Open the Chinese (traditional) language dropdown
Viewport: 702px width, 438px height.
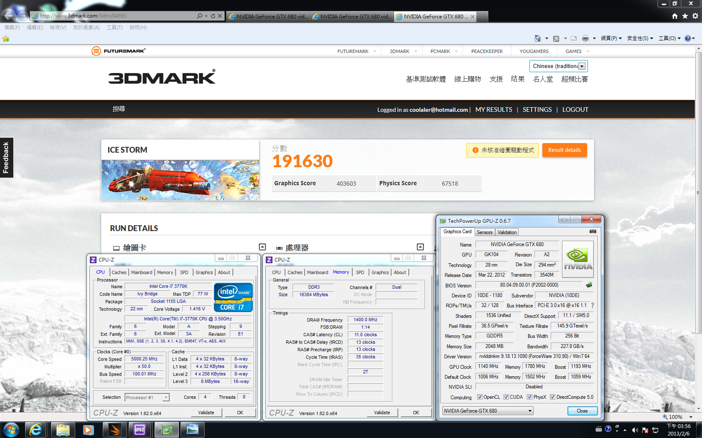tap(559, 66)
